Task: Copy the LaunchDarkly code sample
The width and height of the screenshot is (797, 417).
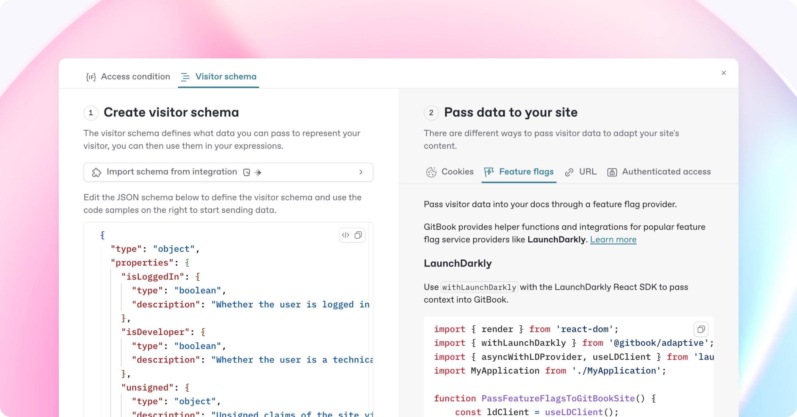Action: [701, 329]
